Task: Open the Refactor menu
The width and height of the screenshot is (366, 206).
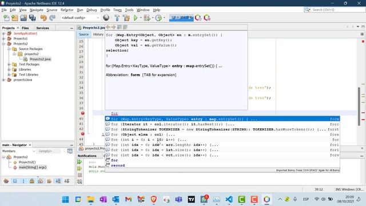Action: tap(67, 10)
